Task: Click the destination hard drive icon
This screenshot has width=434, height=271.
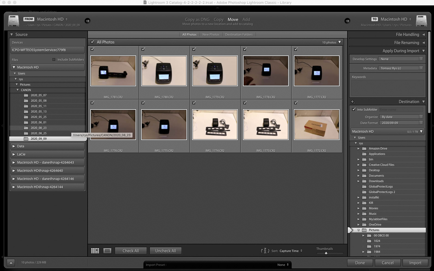Action: coord(421,21)
